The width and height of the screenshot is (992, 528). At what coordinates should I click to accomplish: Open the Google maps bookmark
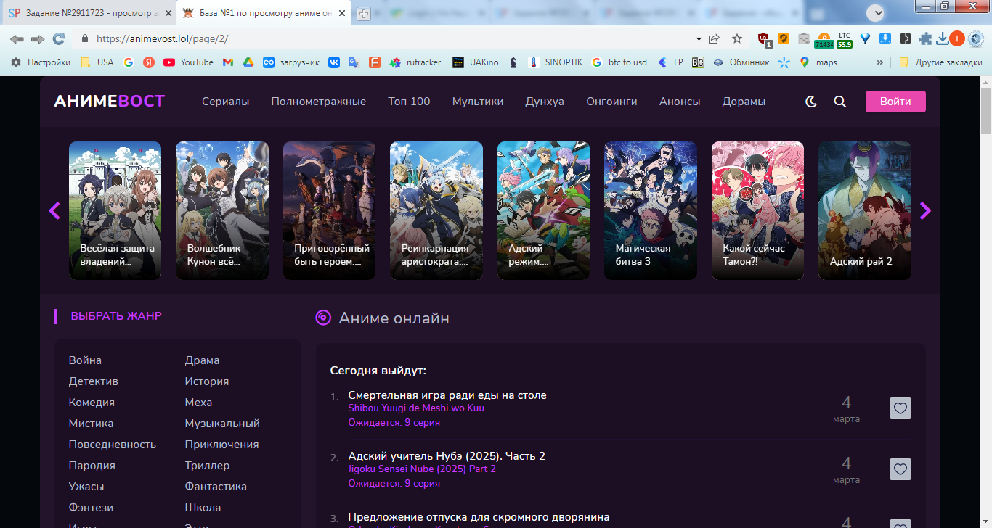[x=818, y=62]
